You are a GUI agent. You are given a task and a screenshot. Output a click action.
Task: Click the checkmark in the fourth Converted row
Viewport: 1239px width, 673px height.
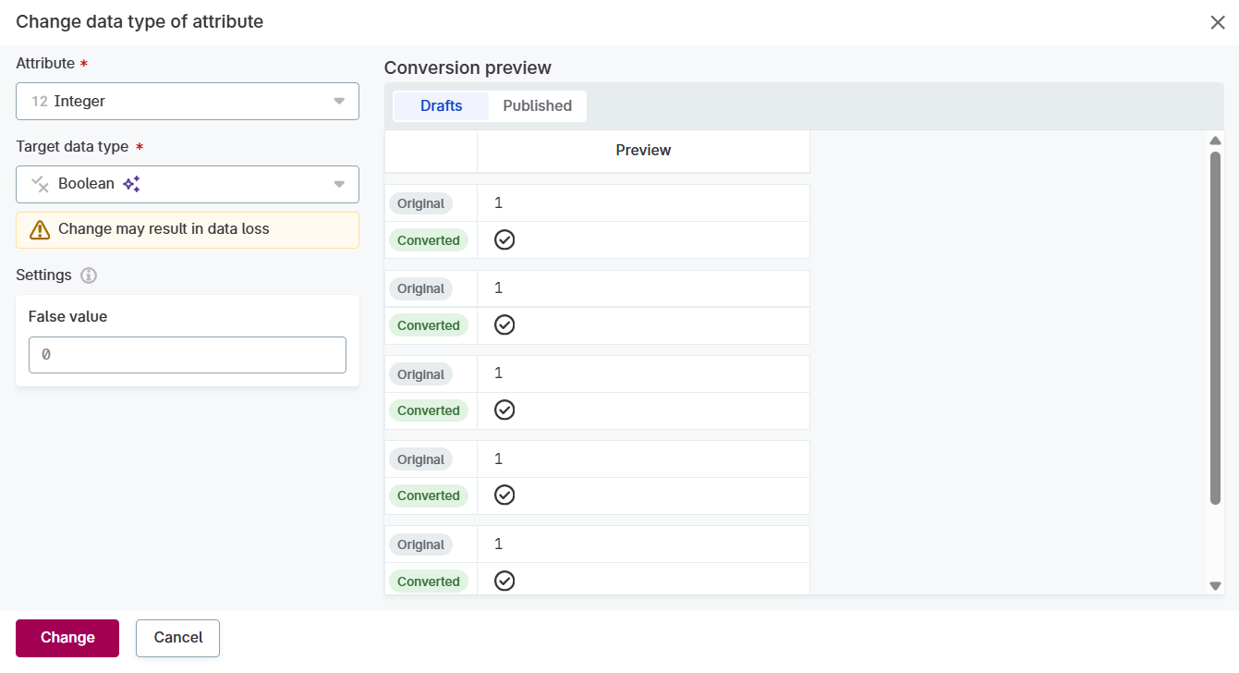(504, 495)
